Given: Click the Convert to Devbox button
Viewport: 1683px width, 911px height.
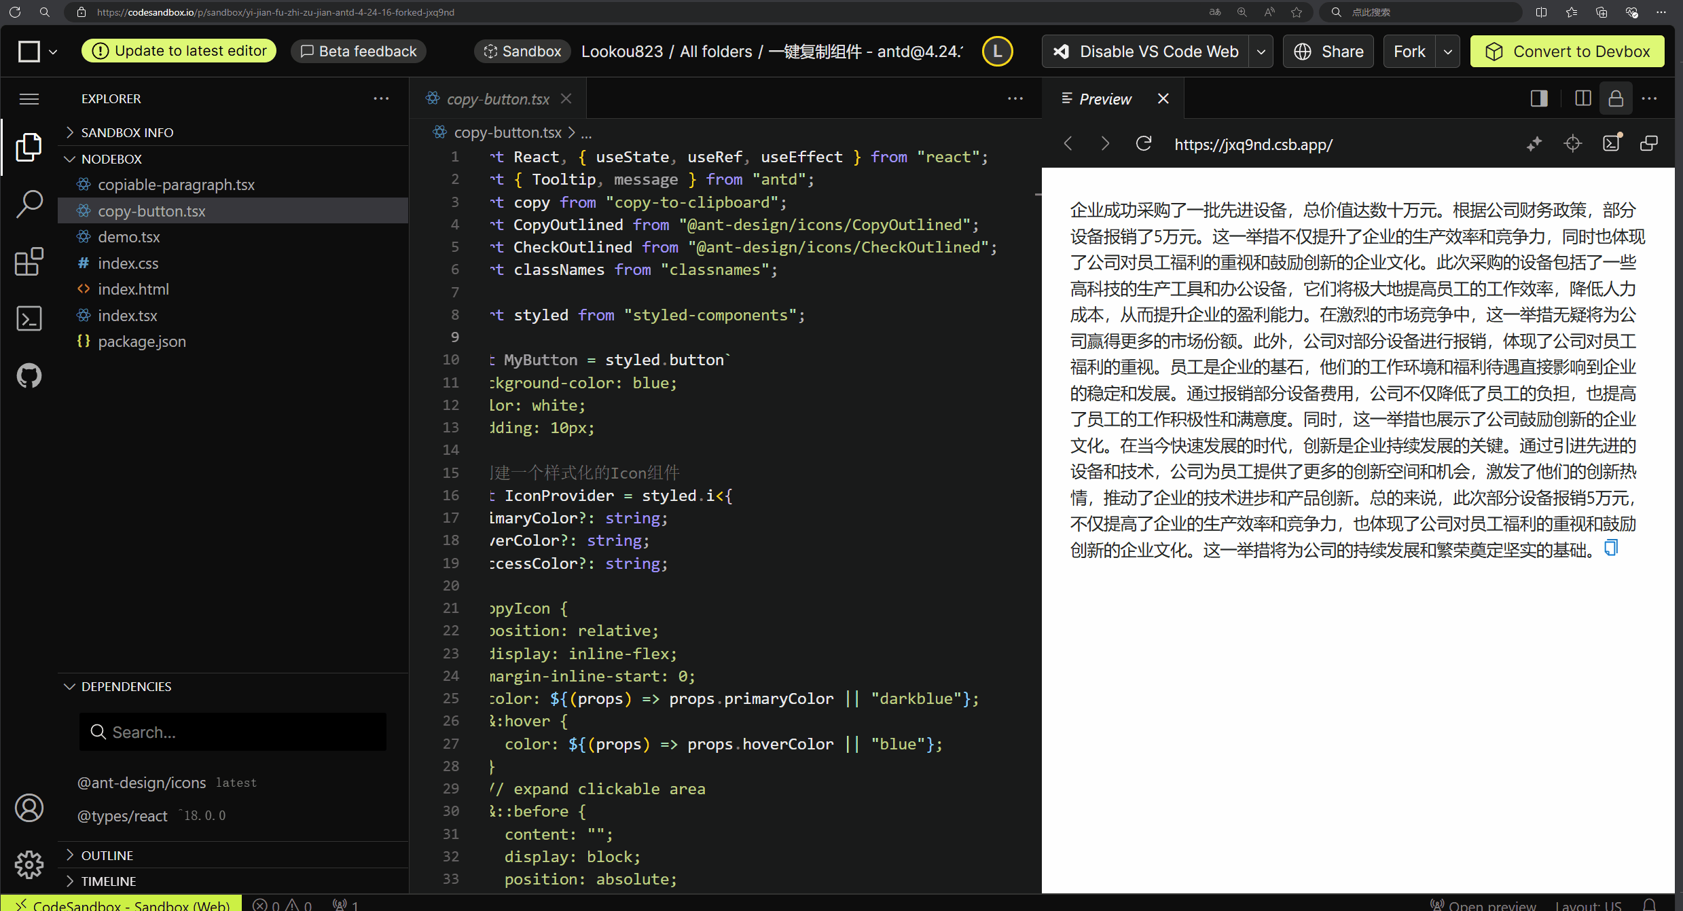Looking at the screenshot, I should pyautogui.click(x=1567, y=52).
